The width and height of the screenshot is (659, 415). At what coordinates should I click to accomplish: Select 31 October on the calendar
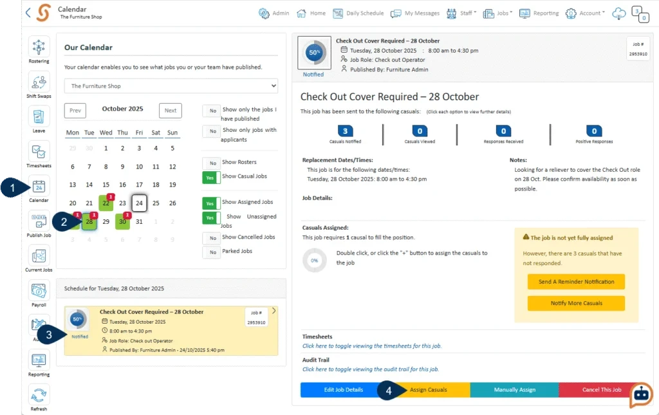pyautogui.click(x=139, y=222)
